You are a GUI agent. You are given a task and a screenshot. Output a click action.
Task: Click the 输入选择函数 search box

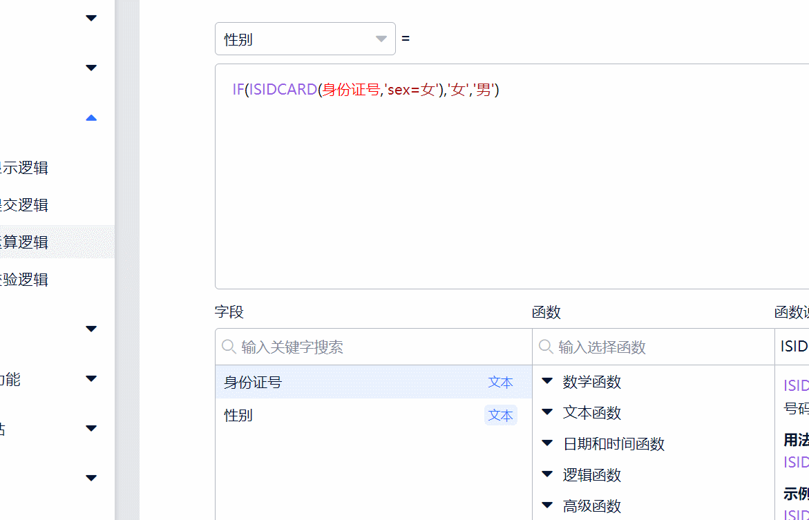click(x=660, y=347)
